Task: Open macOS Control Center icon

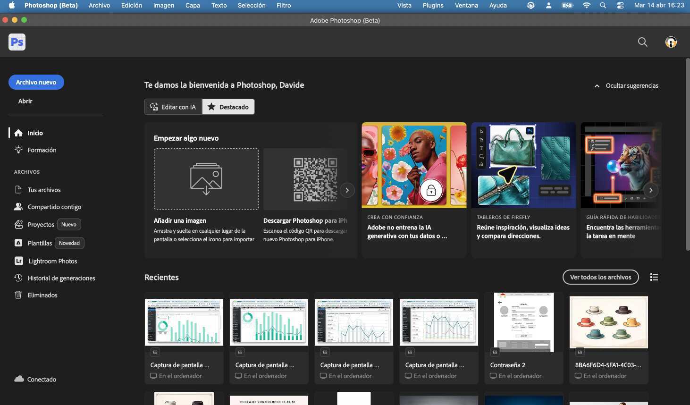Action: 620,5
